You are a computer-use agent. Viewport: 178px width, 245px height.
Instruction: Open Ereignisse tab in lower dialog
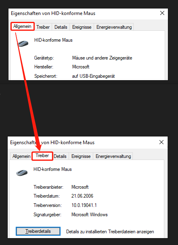(81, 156)
